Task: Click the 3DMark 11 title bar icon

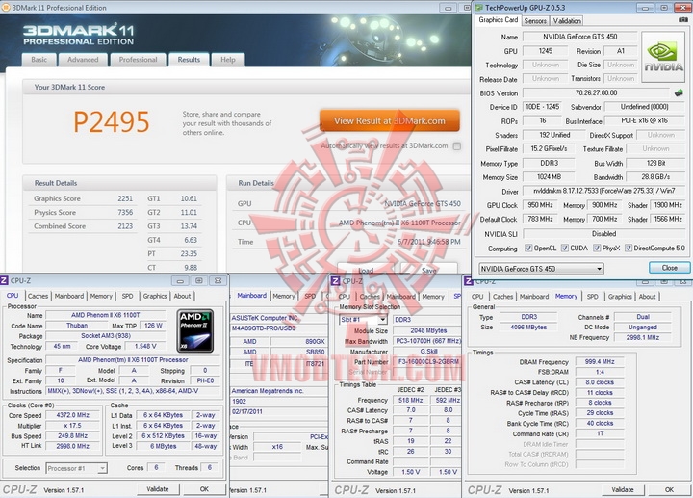Action: tap(6, 8)
